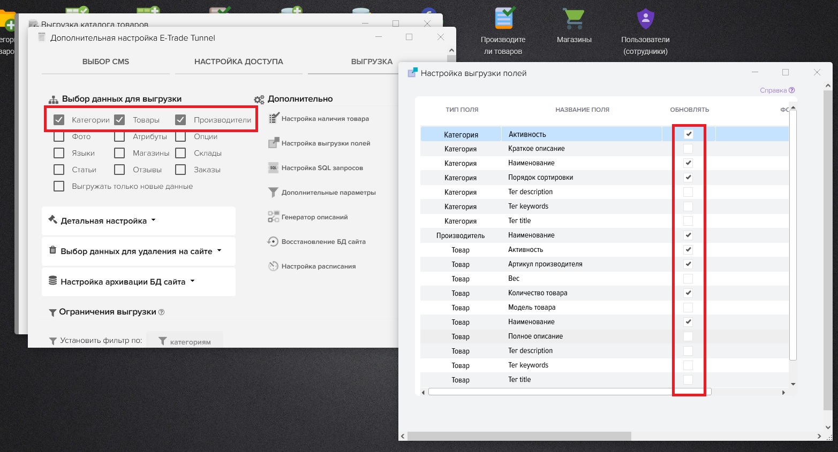Select the Товар Артикул производителя row
Screen dimensions: 838x452
tap(605, 264)
